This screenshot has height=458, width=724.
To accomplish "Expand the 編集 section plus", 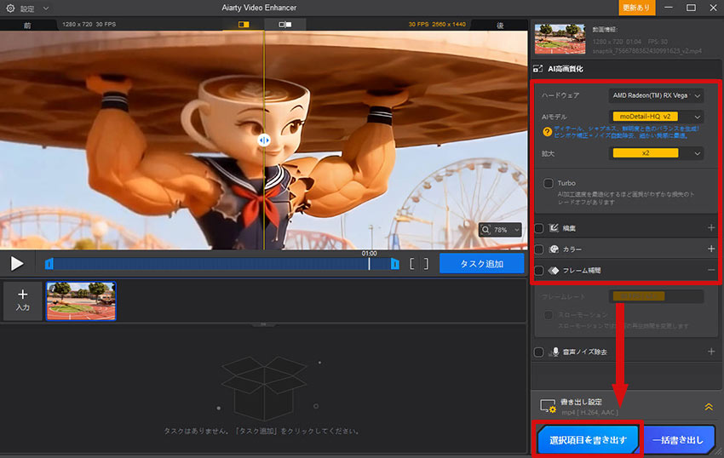I will click(711, 228).
